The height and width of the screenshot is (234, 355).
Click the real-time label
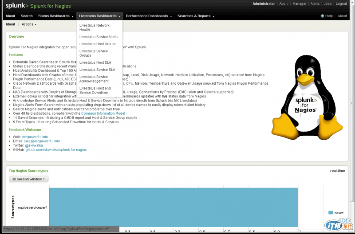coord(337,171)
